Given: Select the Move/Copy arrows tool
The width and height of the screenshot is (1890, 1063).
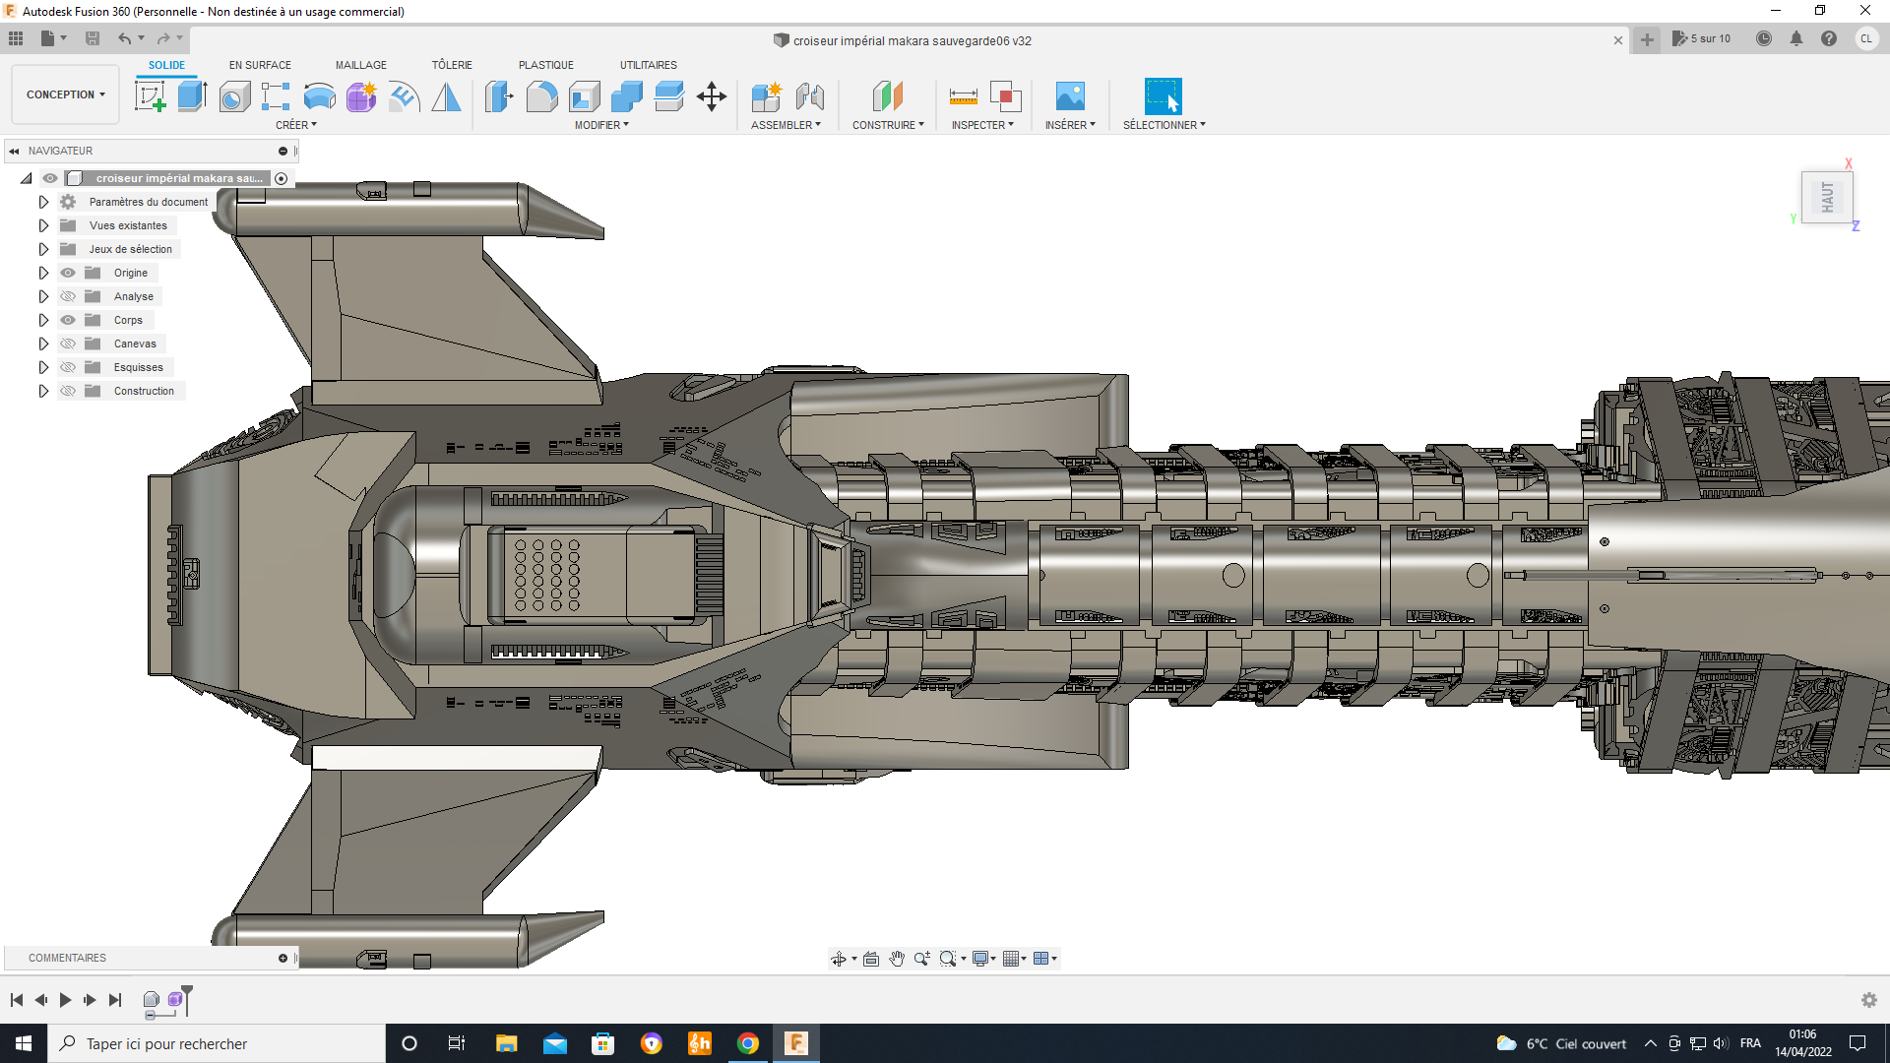Looking at the screenshot, I should click(711, 96).
